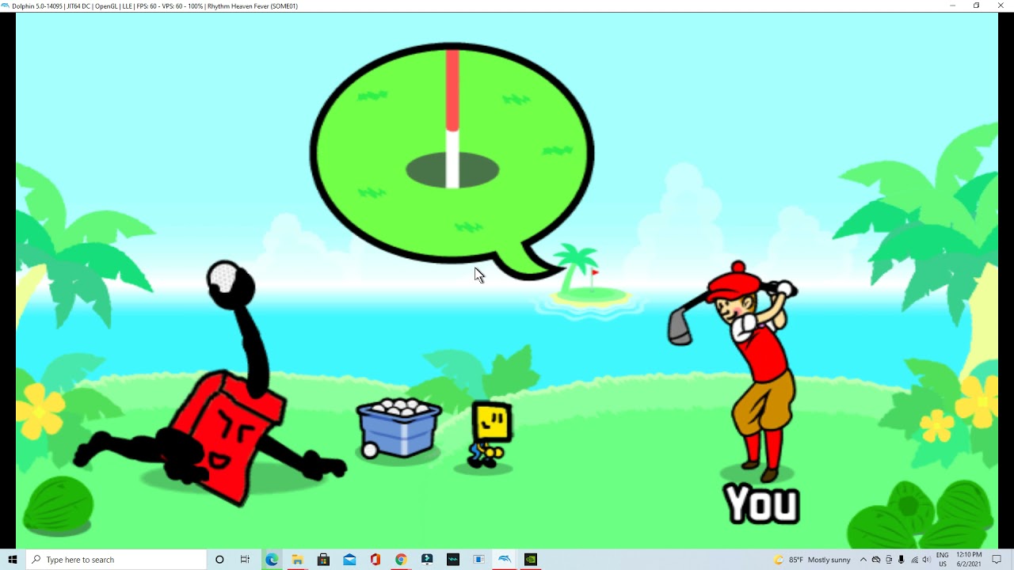
Task: Open Cortana from the taskbar
Action: pyautogui.click(x=219, y=560)
